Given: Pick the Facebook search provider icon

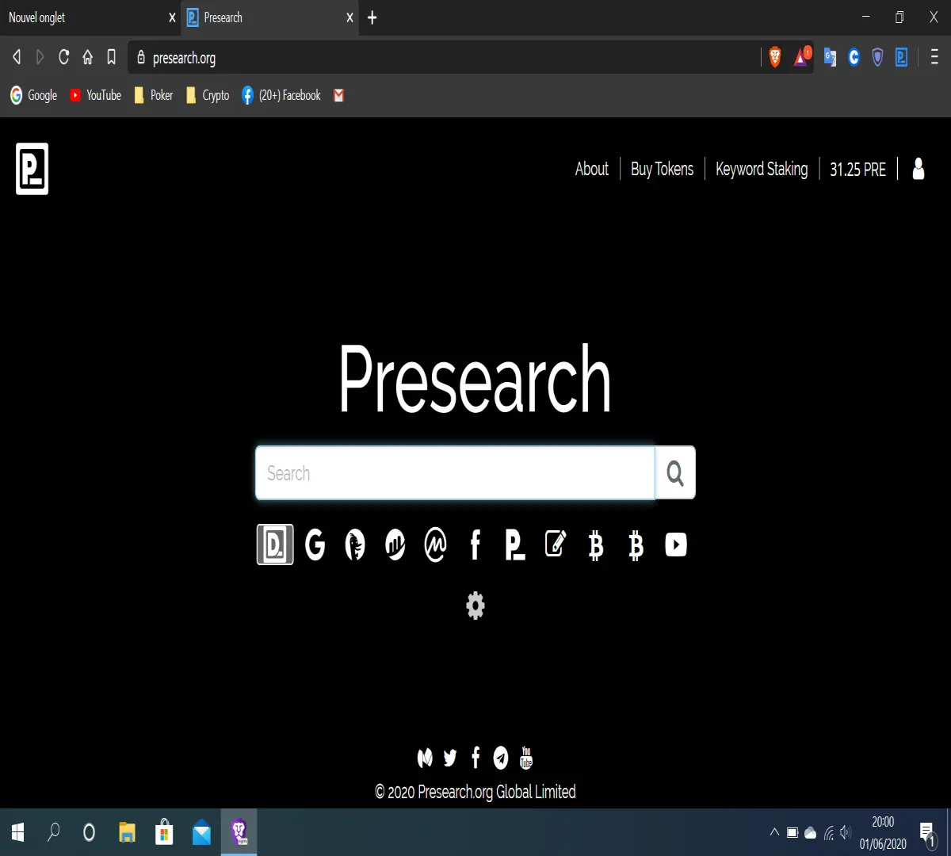Looking at the screenshot, I should click(475, 545).
